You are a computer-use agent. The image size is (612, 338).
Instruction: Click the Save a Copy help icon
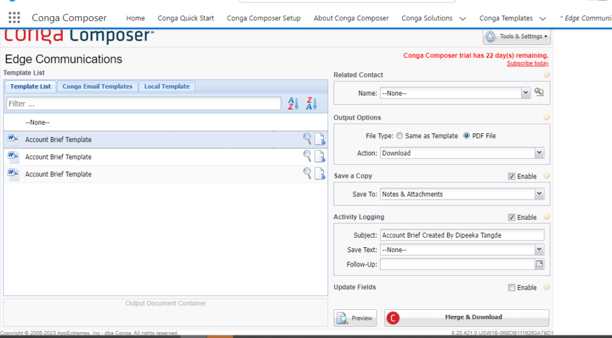pyautogui.click(x=546, y=176)
